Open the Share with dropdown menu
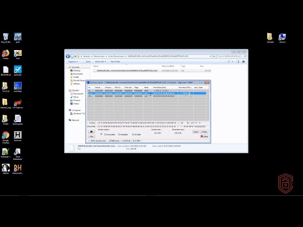The width and height of the screenshot is (303, 227). tap(100, 61)
